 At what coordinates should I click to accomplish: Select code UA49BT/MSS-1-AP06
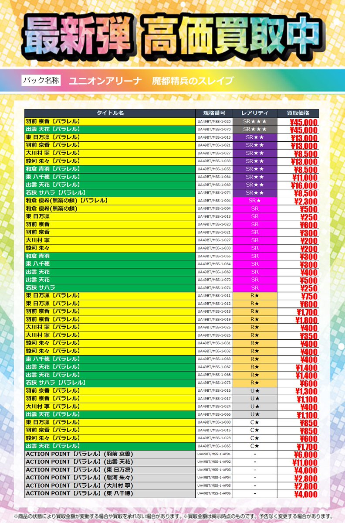(x=214, y=493)
